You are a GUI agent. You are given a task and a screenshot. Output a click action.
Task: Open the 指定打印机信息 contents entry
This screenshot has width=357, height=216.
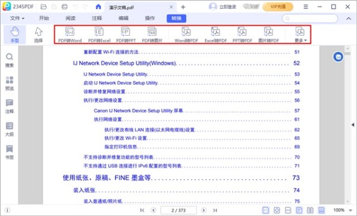point(121,147)
